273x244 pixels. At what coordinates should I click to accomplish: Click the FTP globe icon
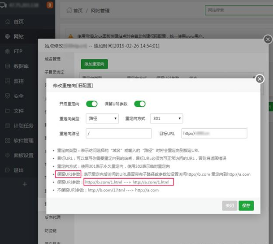coord(7,51)
